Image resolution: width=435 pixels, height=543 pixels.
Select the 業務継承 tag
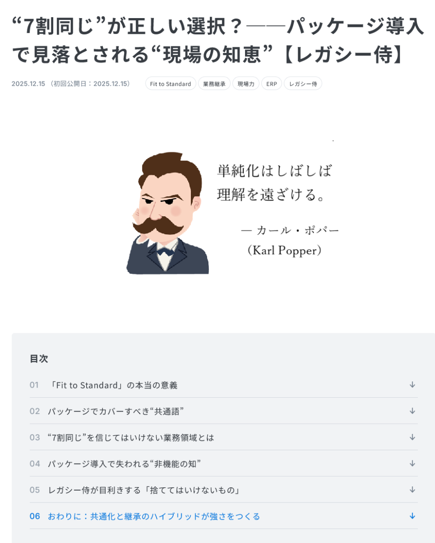[214, 84]
